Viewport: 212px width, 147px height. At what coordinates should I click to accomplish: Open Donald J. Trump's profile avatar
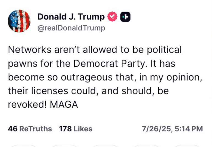click(19, 21)
